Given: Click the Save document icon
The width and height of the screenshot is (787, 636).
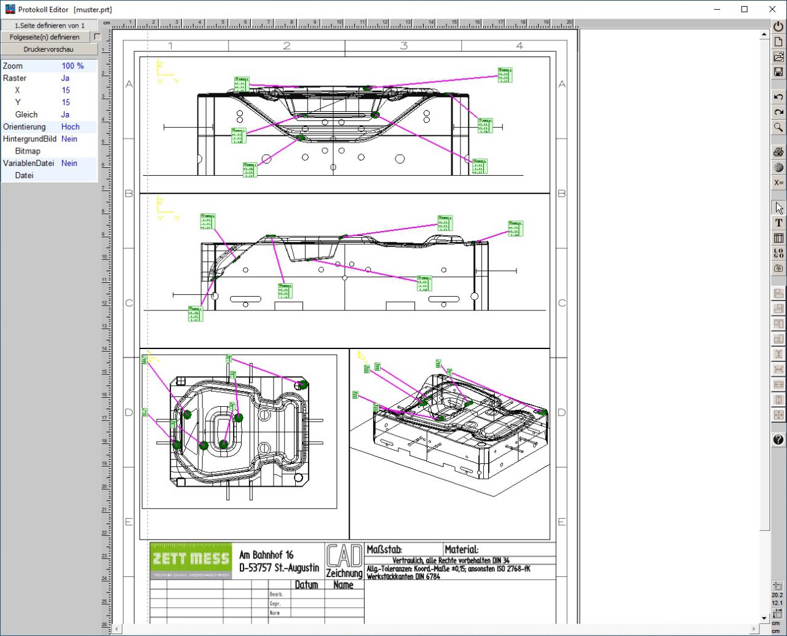Looking at the screenshot, I should click(x=778, y=73).
